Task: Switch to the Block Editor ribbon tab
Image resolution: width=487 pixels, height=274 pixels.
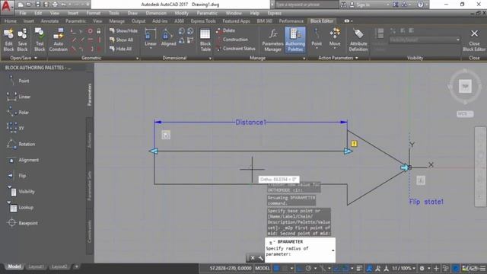Action: click(x=322, y=21)
